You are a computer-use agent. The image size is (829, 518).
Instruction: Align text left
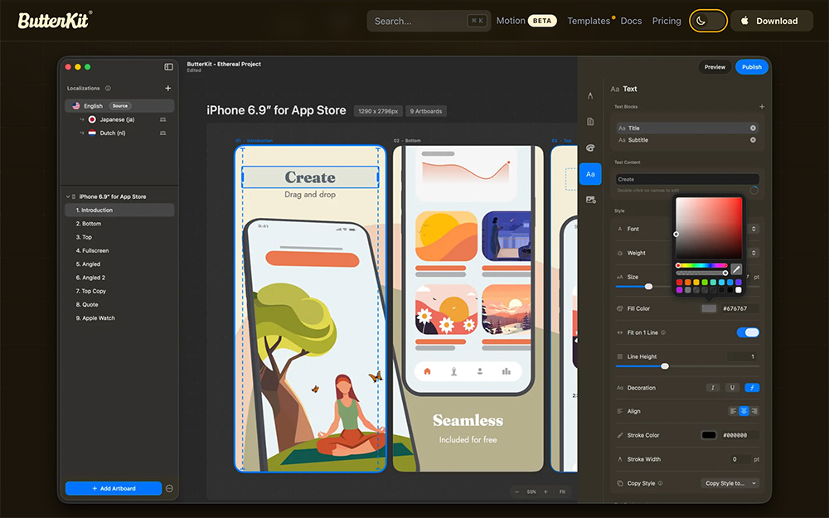733,411
